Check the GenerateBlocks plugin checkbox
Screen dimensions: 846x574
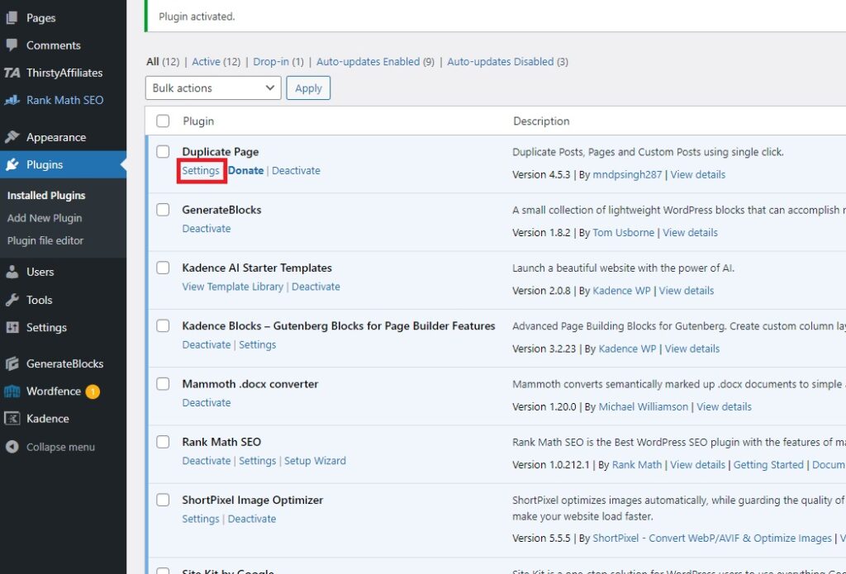coord(163,209)
